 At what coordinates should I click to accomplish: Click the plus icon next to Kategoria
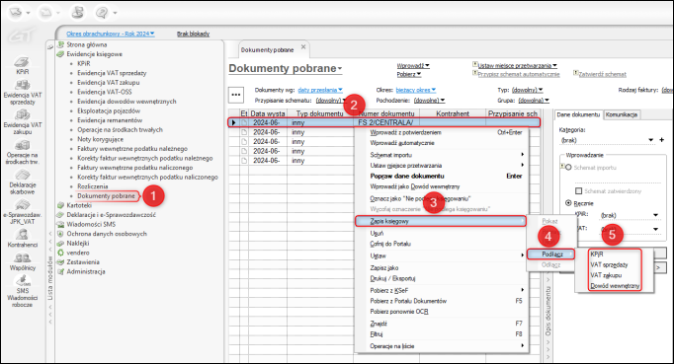click(661, 140)
